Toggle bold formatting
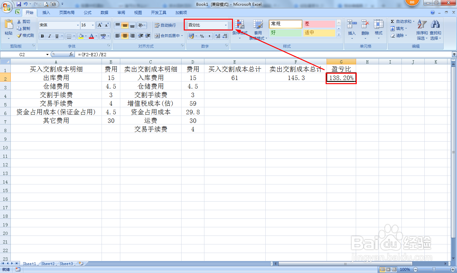 point(42,36)
